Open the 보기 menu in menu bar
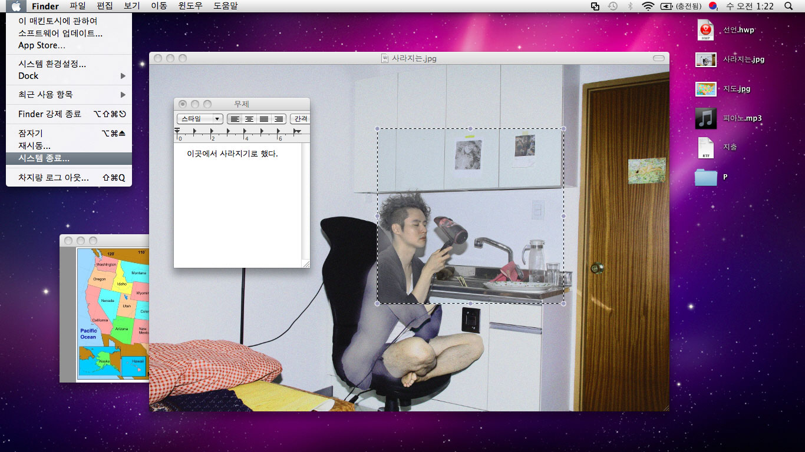 pyautogui.click(x=132, y=6)
